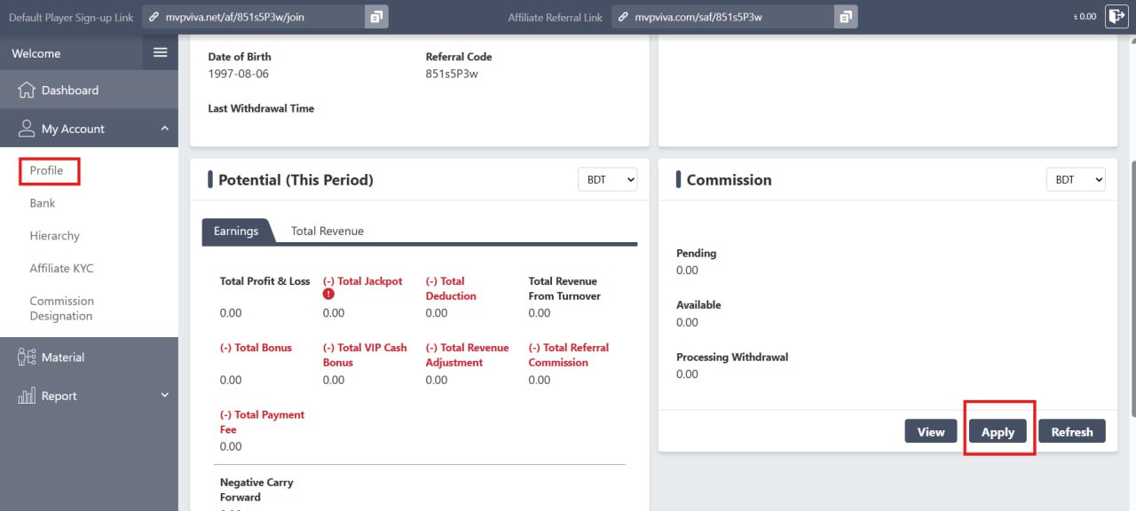Screen dimensions: 1136x511
Task: Click the Report bar chart icon
Action: (27, 396)
